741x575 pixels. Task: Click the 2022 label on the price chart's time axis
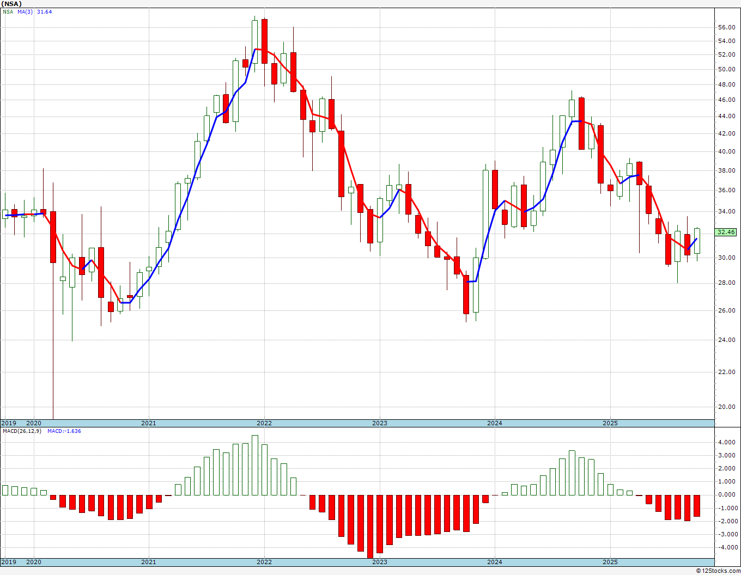264,423
